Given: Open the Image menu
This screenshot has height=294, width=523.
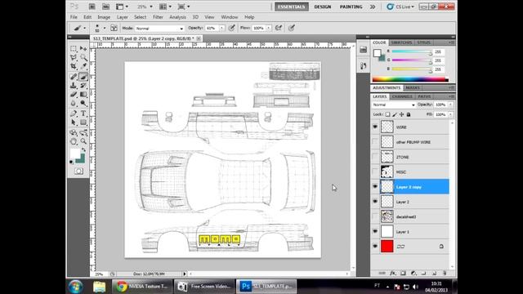Looking at the screenshot, I should point(104,17).
